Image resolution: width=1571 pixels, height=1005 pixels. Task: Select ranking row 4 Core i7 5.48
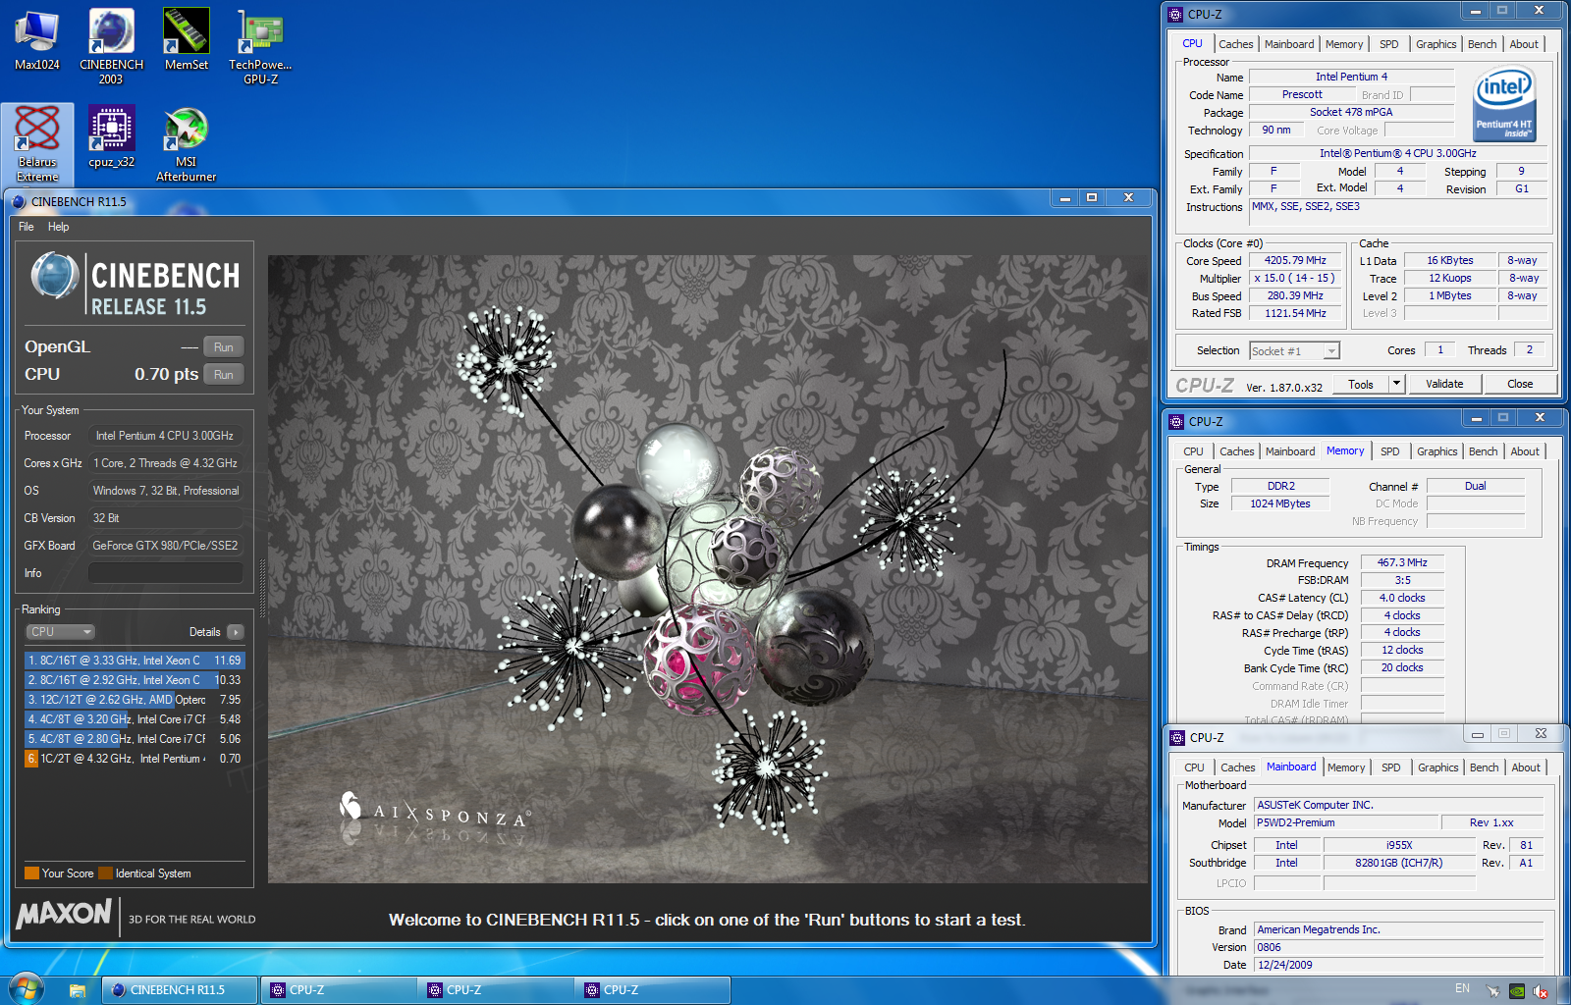pos(135,719)
